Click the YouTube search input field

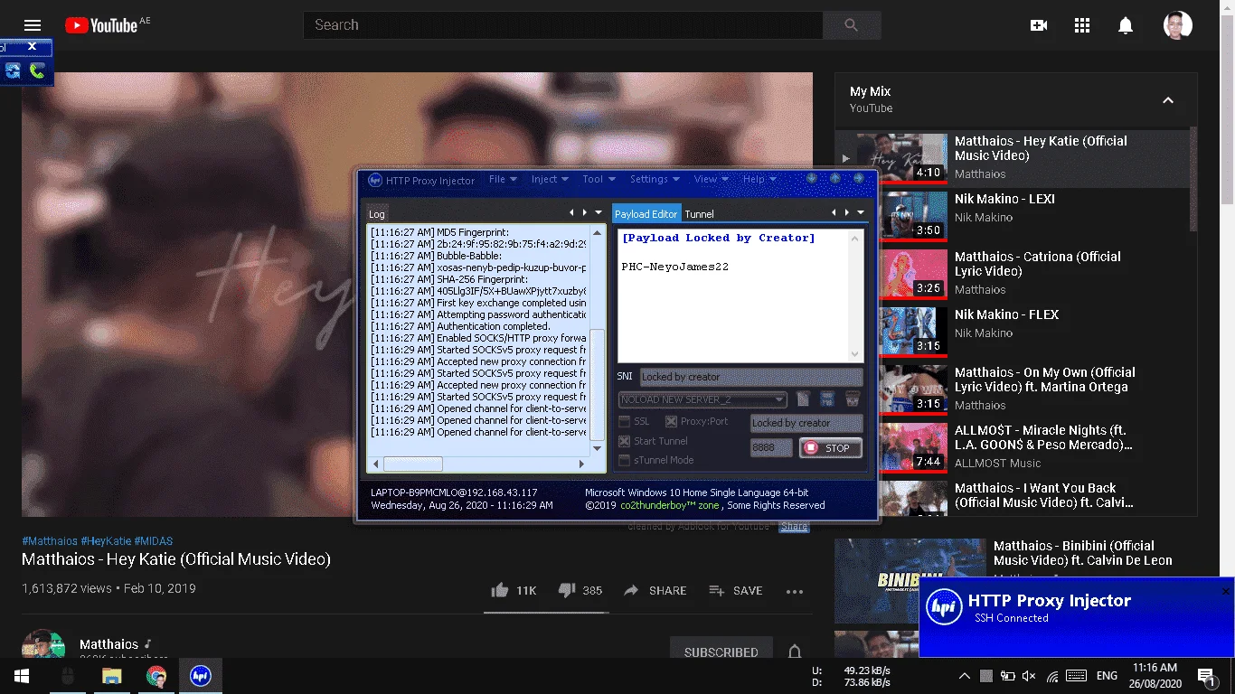tap(563, 25)
